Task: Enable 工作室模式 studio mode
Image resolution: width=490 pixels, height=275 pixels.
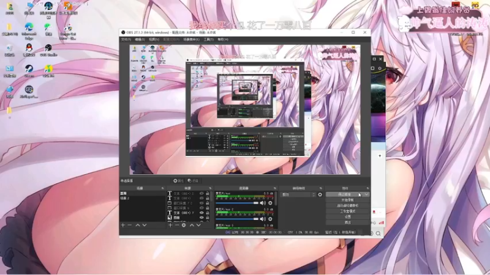Action: point(347,211)
